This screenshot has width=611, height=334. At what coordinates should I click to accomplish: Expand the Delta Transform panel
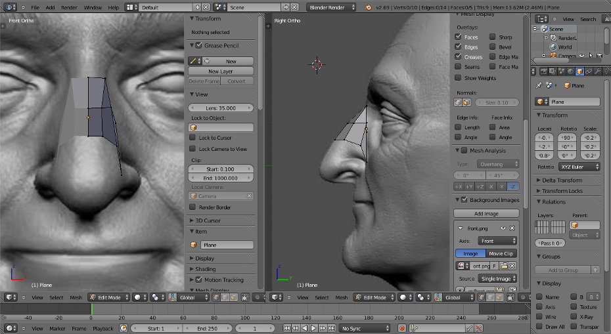539,180
